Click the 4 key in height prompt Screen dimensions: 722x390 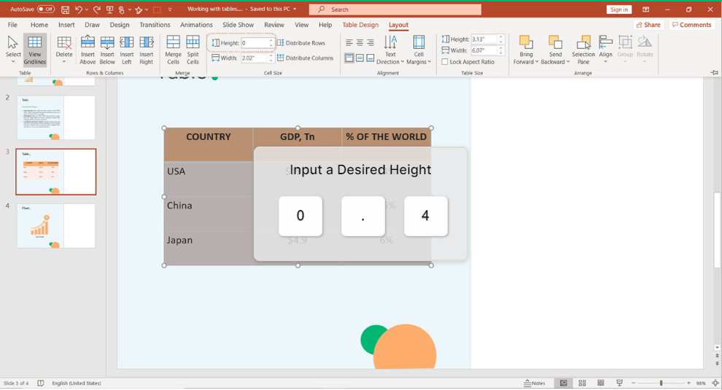[425, 216]
